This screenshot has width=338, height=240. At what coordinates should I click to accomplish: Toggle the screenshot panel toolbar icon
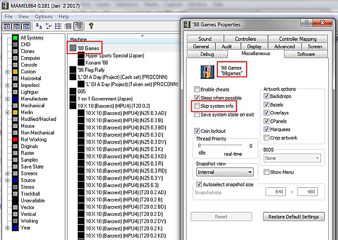pos(16,26)
